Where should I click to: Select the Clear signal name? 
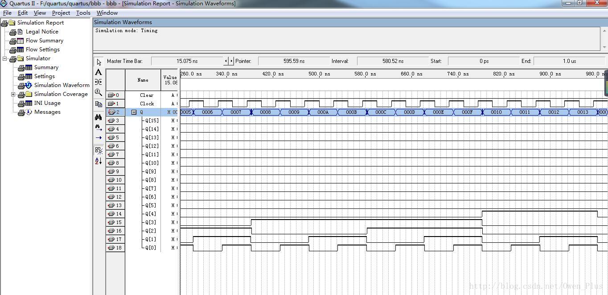(147, 95)
